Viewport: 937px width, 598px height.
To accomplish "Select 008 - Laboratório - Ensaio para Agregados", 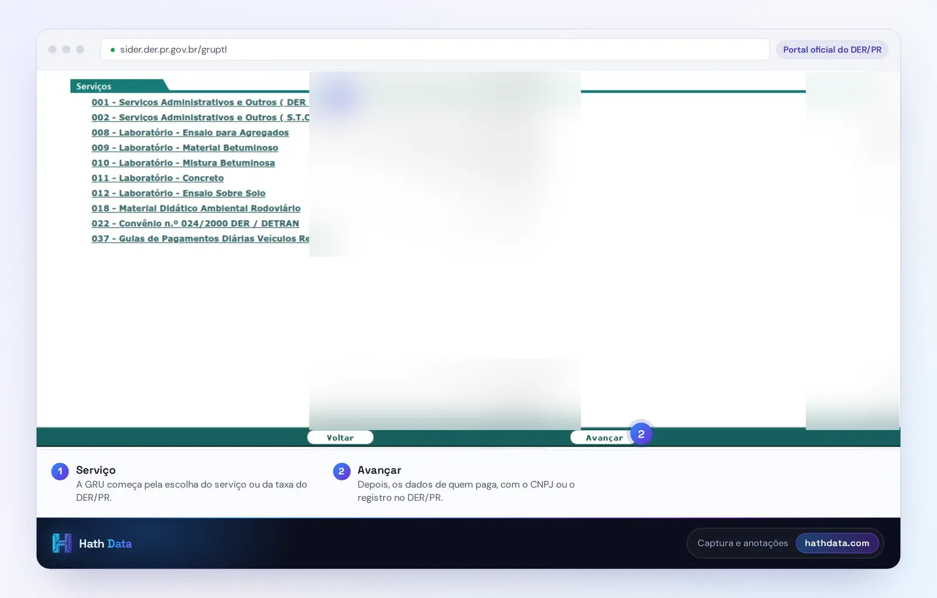I will (190, 133).
